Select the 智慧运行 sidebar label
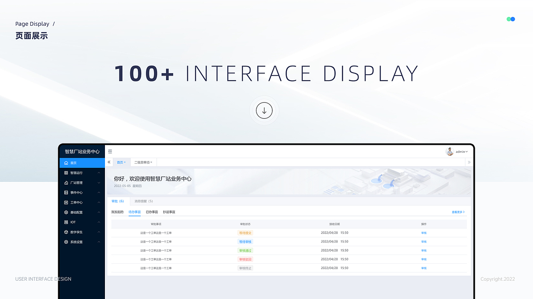Image resolution: width=533 pixels, height=299 pixels. [x=76, y=173]
